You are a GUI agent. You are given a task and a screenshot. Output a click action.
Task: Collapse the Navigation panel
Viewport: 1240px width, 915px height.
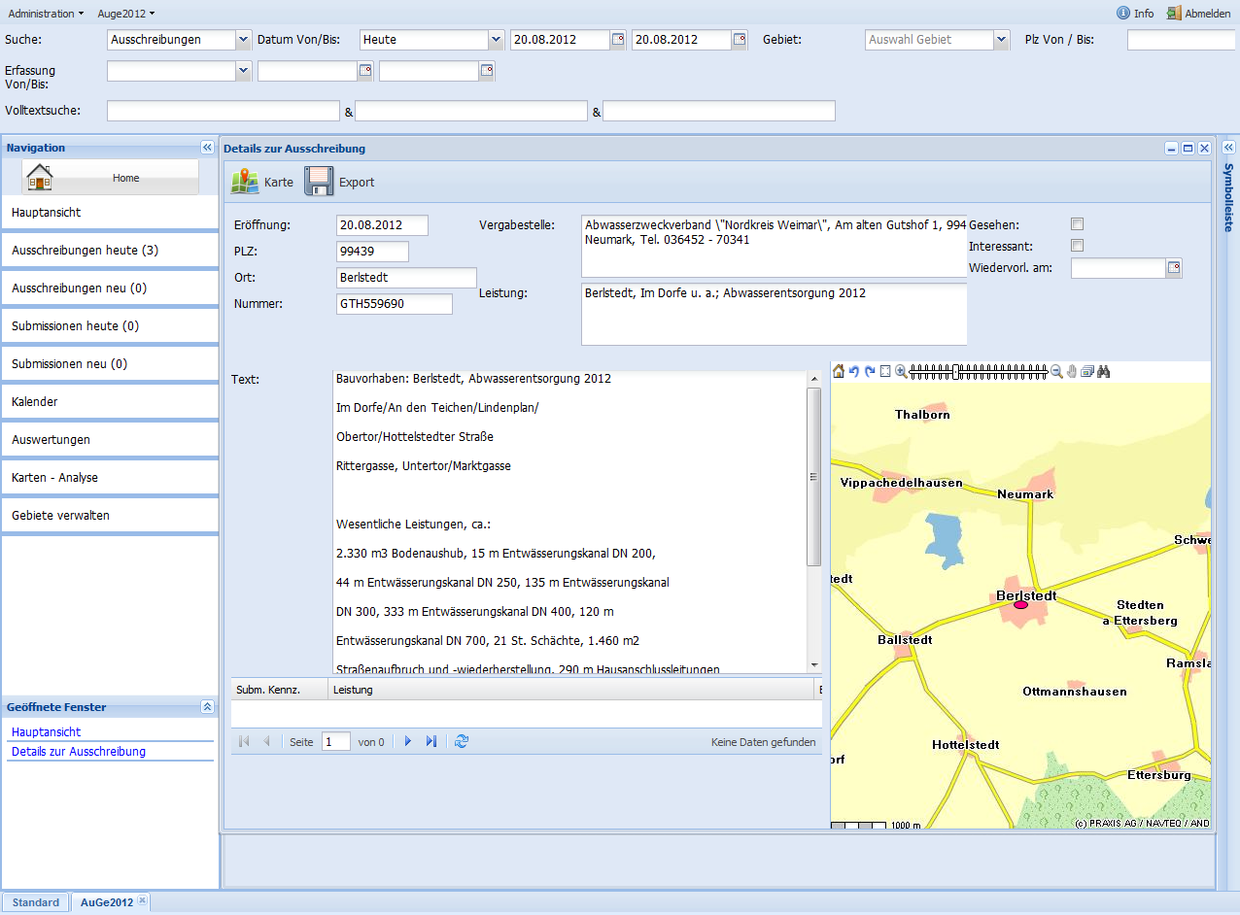[x=207, y=148]
